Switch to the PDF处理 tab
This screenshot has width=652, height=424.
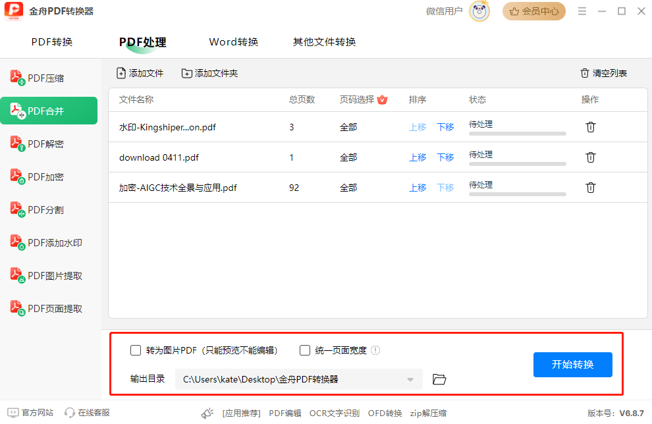click(143, 42)
